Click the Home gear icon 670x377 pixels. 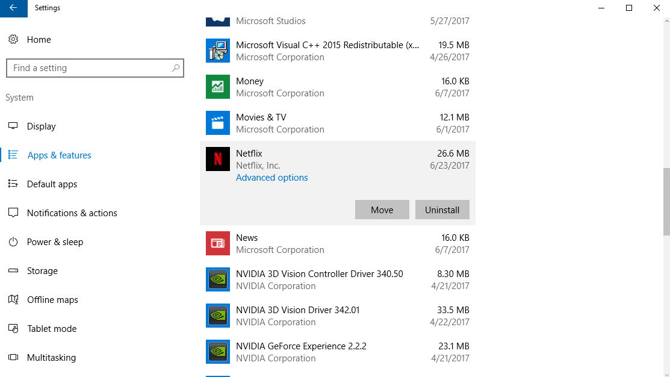(13, 39)
